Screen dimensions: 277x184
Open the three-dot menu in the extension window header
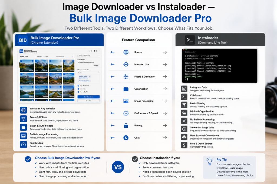[99, 51]
